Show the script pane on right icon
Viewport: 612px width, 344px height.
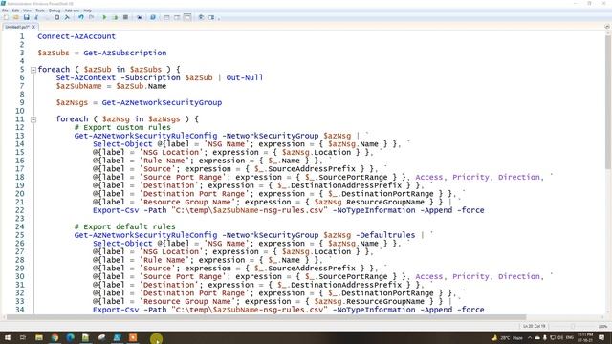coord(177,17)
